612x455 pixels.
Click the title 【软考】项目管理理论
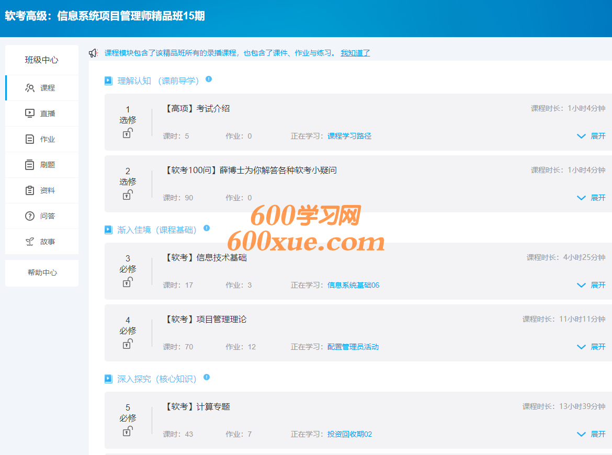click(x=205, y=319)
